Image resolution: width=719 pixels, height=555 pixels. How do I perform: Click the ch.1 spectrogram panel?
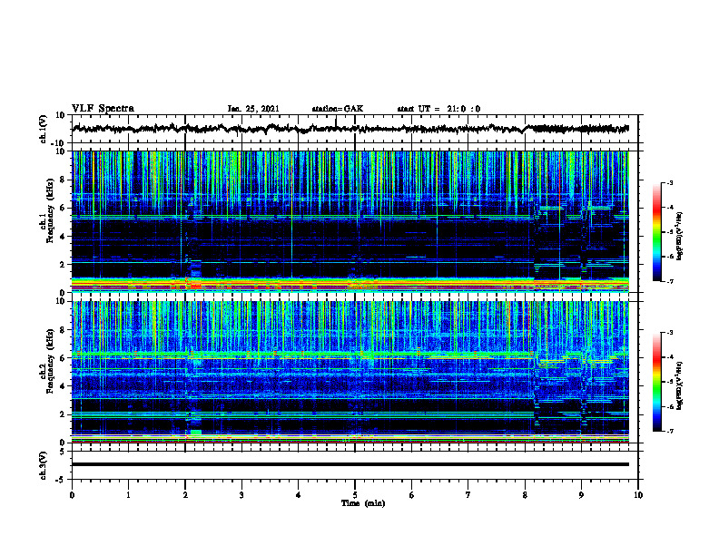coord(350,221)
